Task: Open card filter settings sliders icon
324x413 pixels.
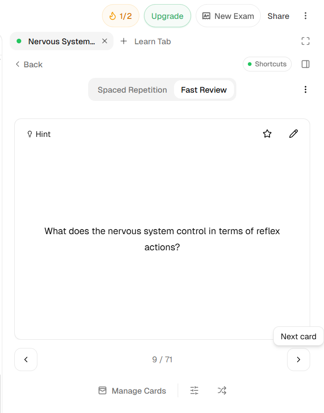Action: pyautogui.click(x=194, y=390)
